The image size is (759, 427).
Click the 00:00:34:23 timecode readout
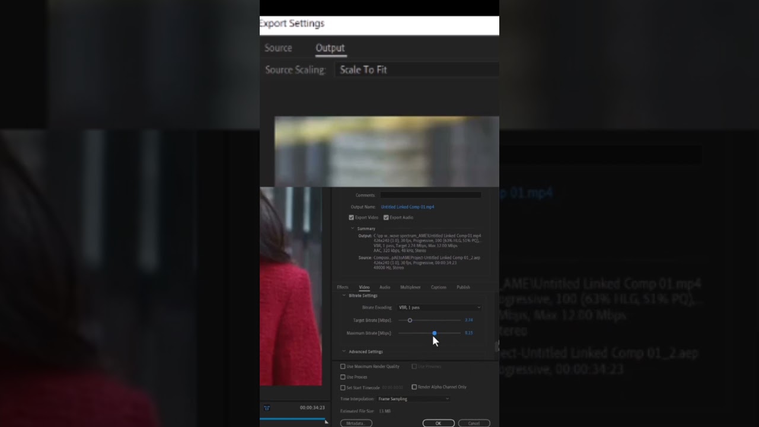tap(312, 408)
